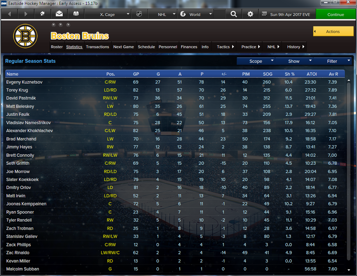Sort by the Av R column header
The image size is (357, 276).
pos(333,74)
